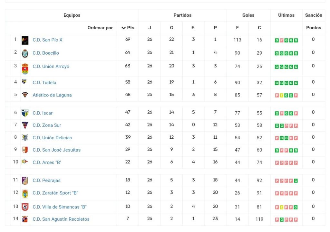The width and height of the screenshot is (330, 232).
Task: Sort by goals for F column
Action: pos(237,28)
